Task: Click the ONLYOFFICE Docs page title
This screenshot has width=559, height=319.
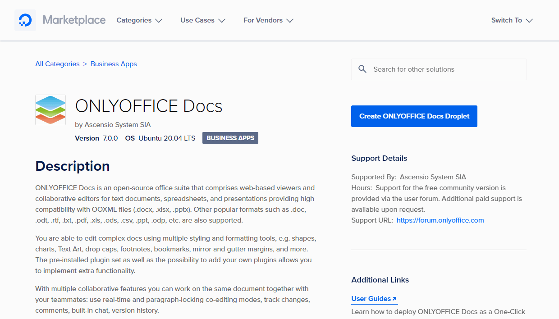Action: [x=149, y=106]
